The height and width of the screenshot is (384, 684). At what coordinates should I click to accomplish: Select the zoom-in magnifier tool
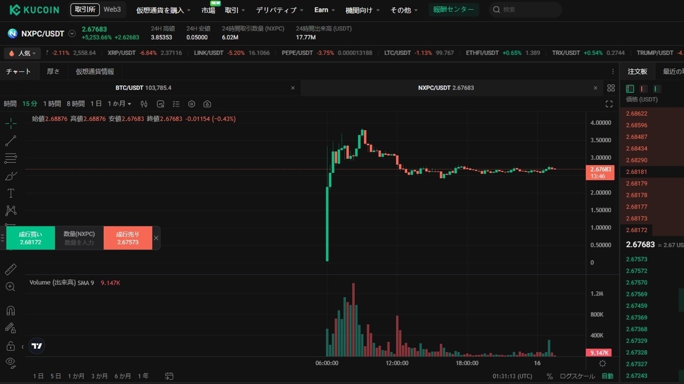[x=11, y=287]
